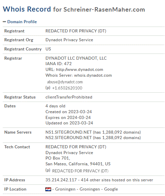Click the Expires on 2024-03-24 date

coord(68,118)
